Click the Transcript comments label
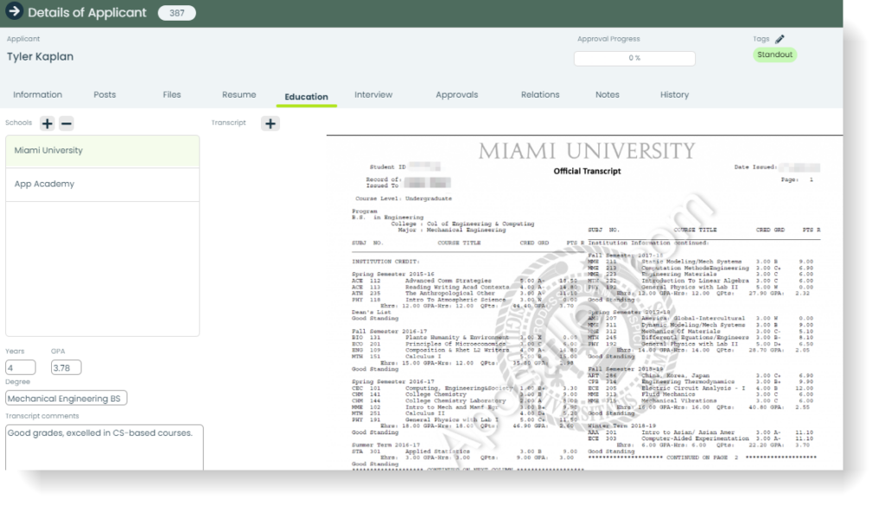Screen dimensions: 885x512 click(42, 416)
